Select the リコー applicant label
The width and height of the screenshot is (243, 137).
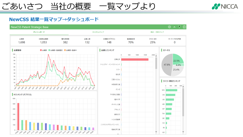tap(118, 70)
